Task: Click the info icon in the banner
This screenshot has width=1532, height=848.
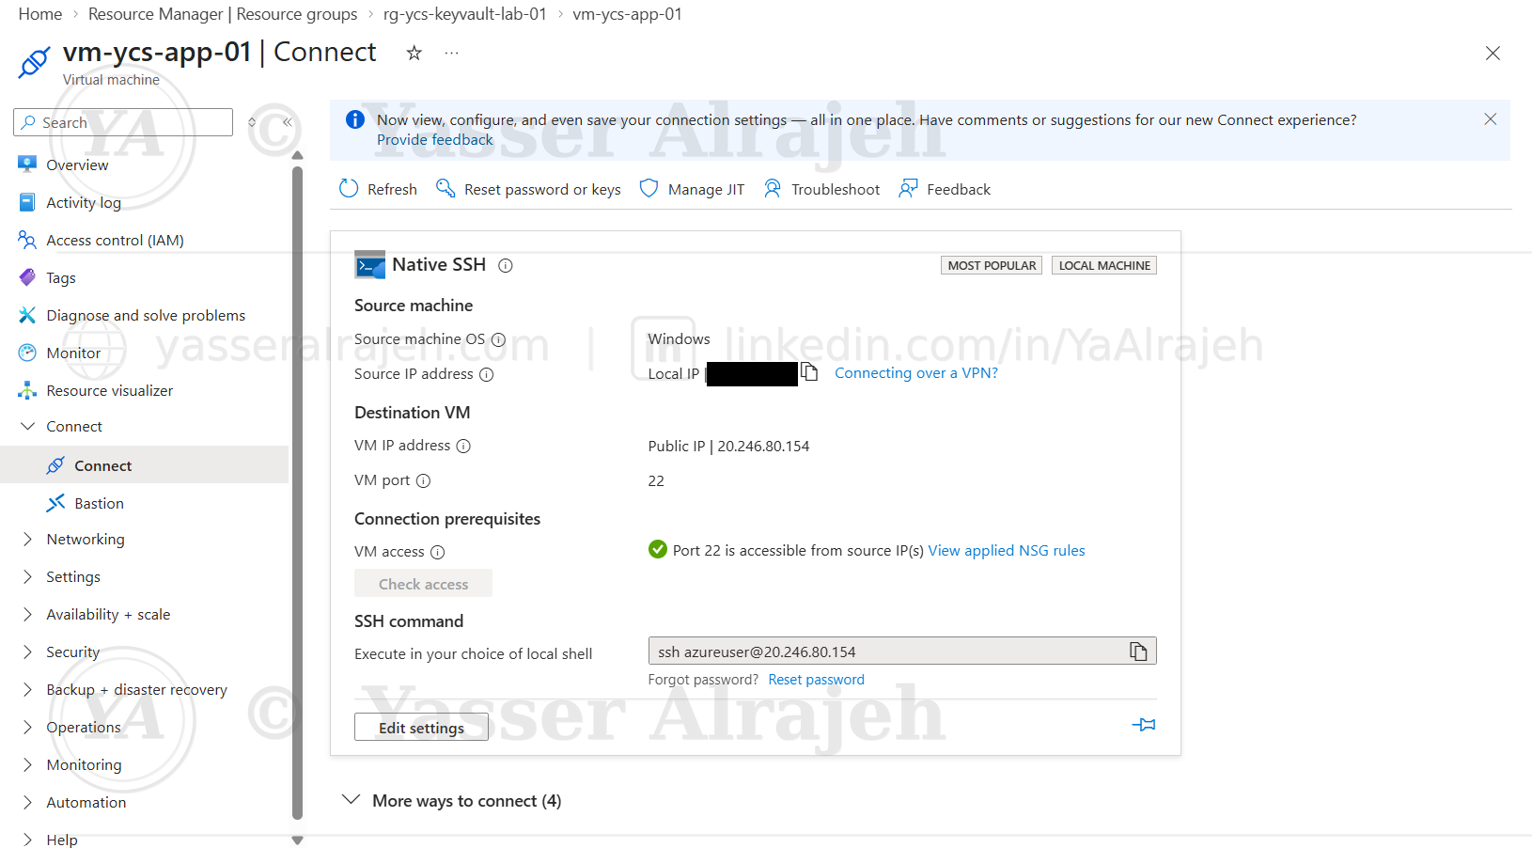Action: 355,119
